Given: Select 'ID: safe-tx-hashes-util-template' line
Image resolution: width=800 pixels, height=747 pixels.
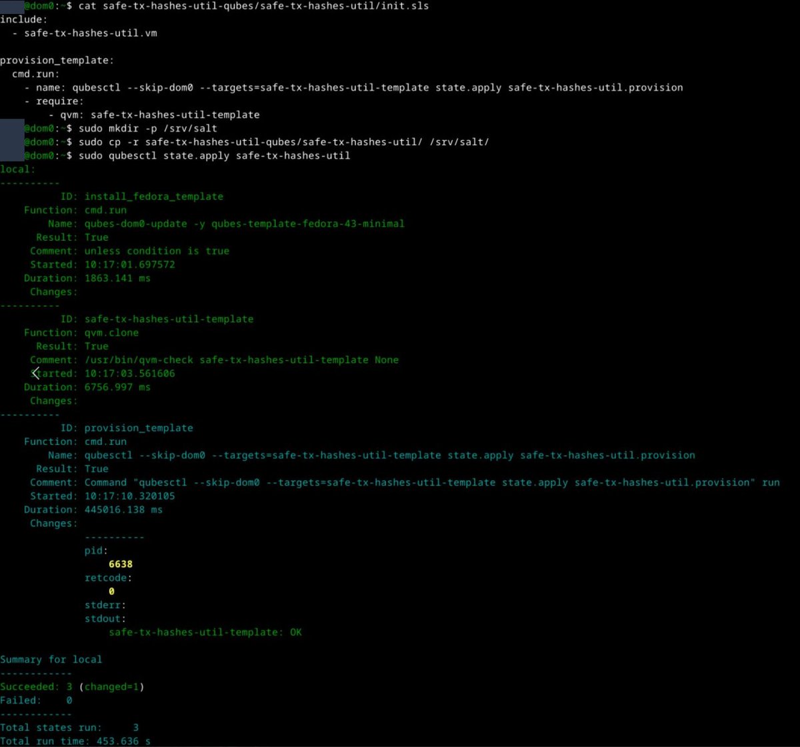Looking at the screenshot, I should pyautogui.click(x=157, y=319).
